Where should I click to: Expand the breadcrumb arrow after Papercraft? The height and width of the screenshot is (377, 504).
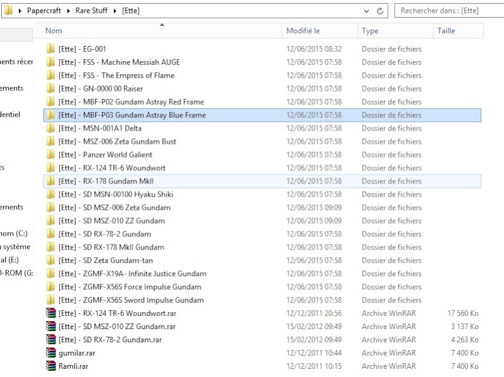coord(68,11)
